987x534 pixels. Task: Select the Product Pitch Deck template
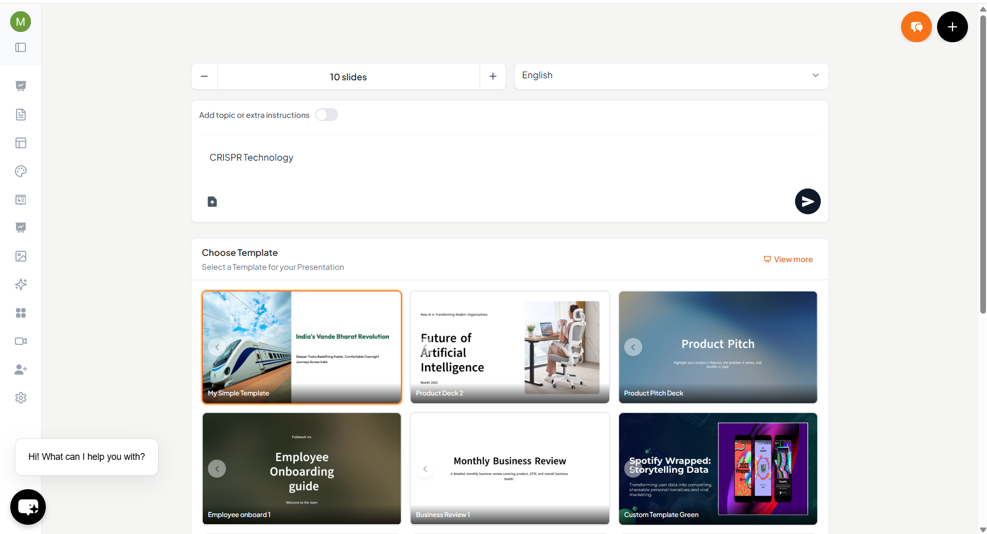pos(717,347)
